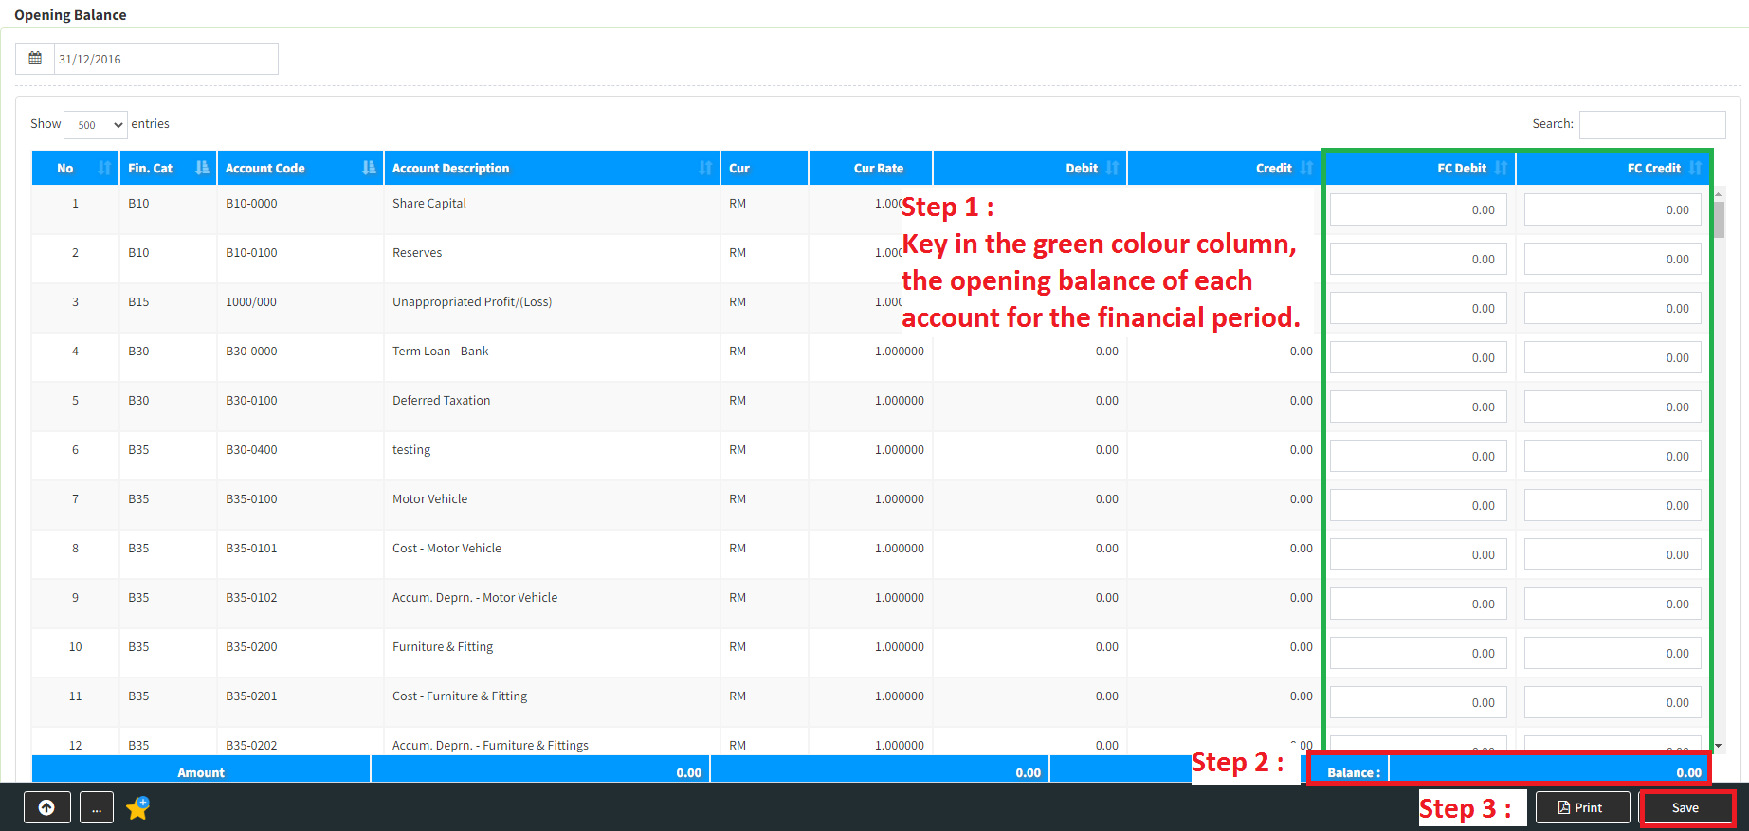The image size is (1749, 831).
Task: Click the table scrollbar up arrow
Action: pos(1718,193)
